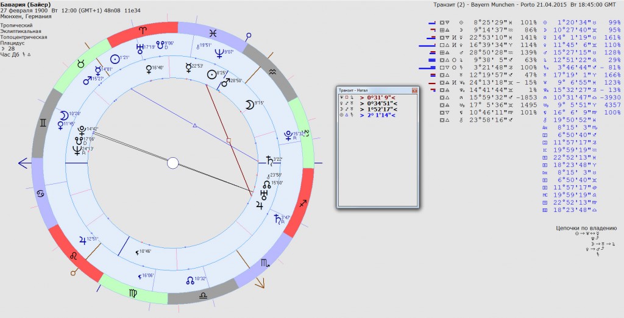Click the Плацидус house system label
Image resolution: width=624 pixels, height=318 pixels.
coord(13,43)
